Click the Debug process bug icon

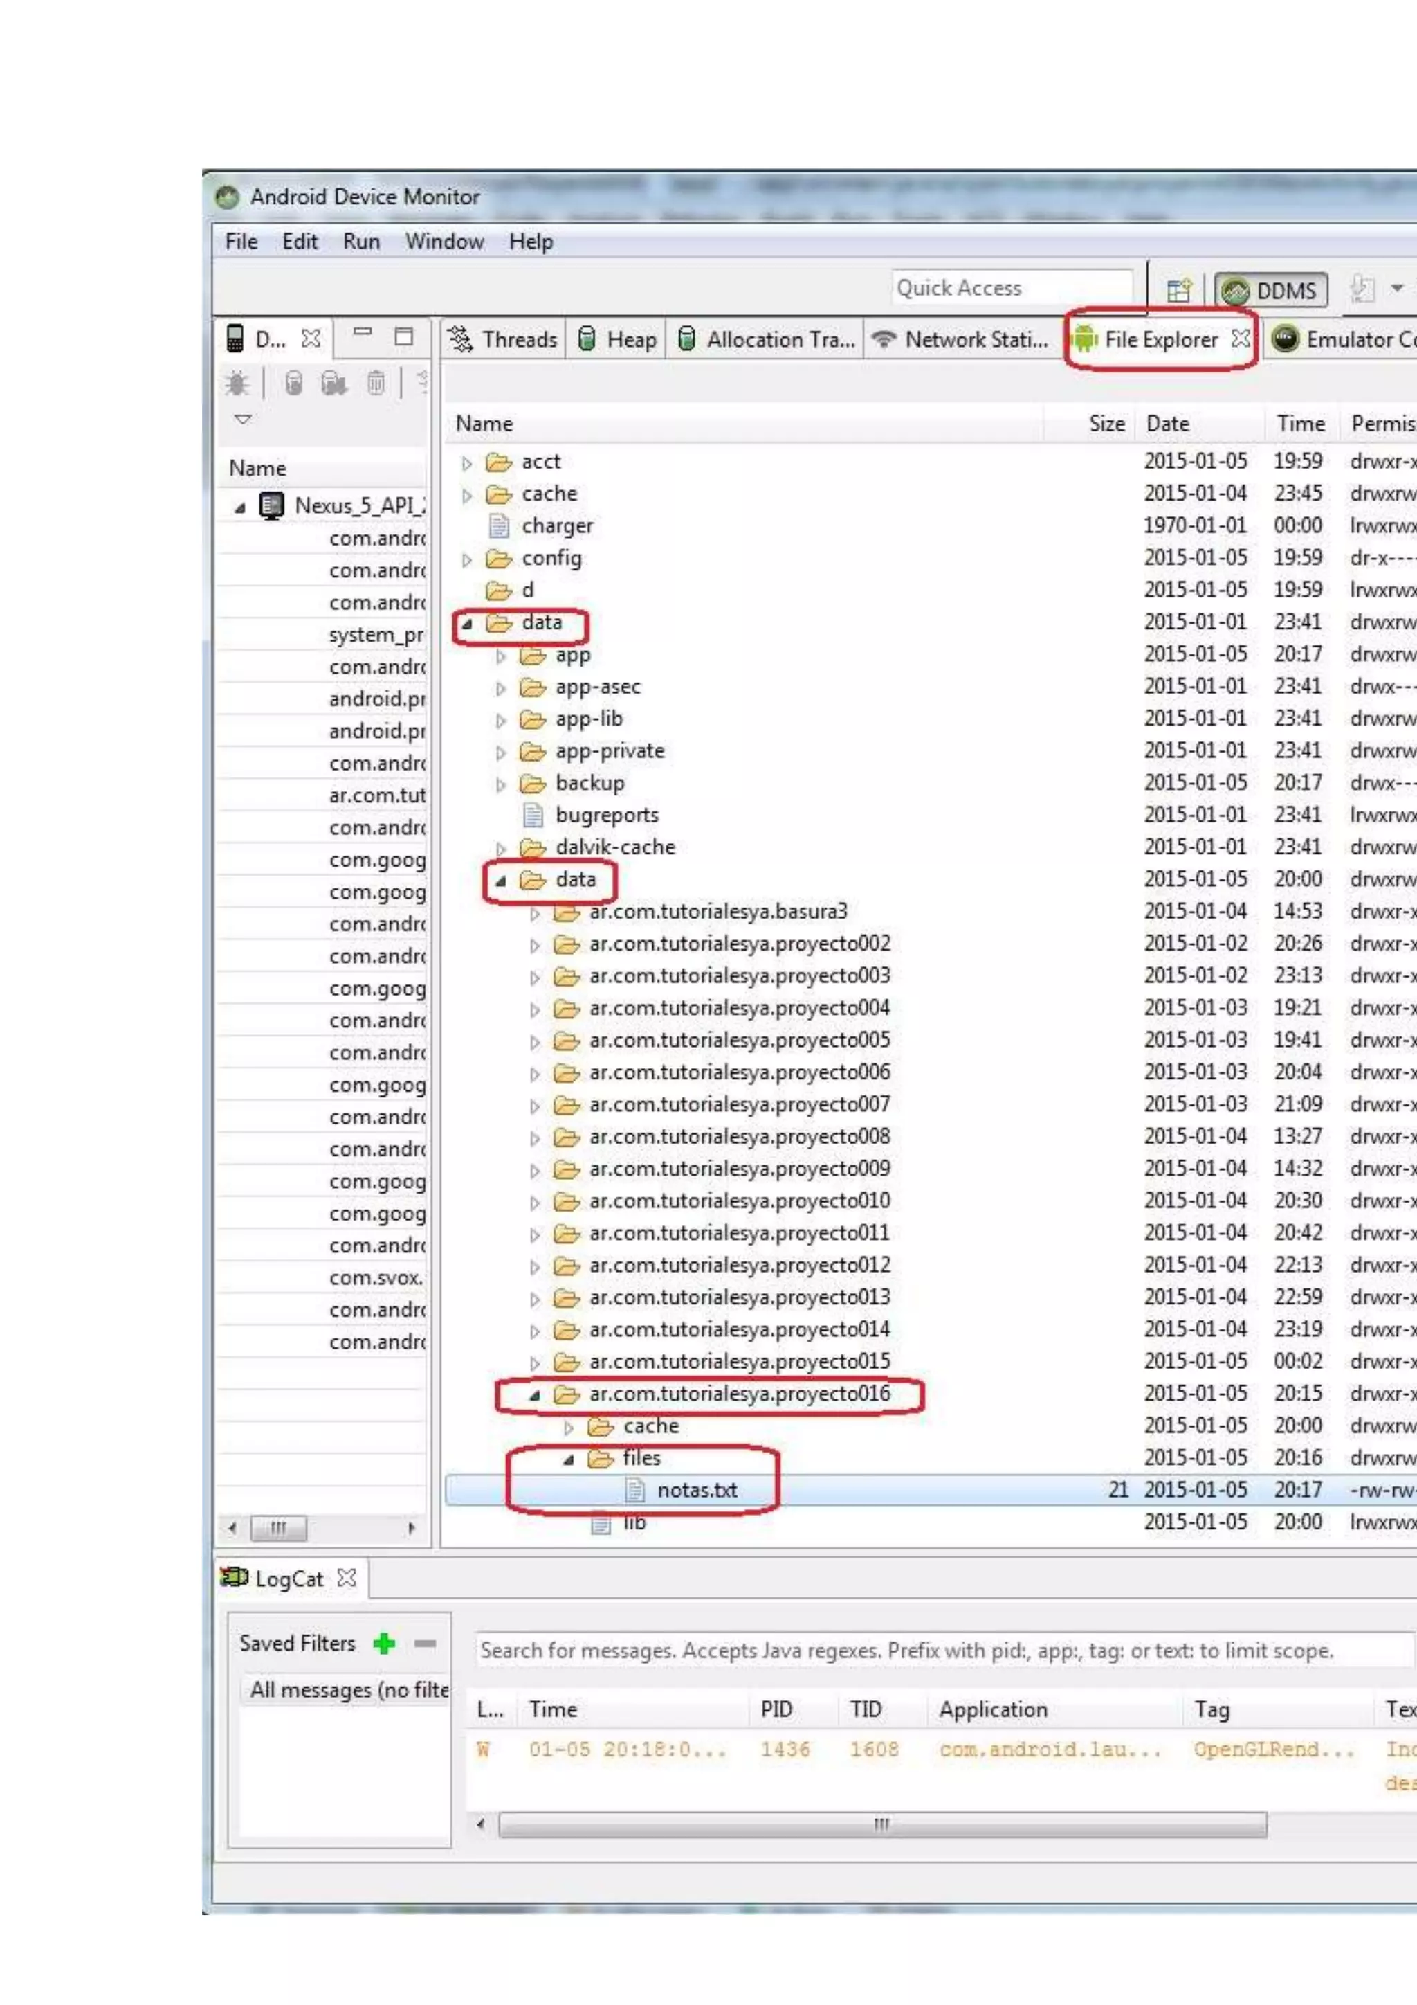pos(237,384)
